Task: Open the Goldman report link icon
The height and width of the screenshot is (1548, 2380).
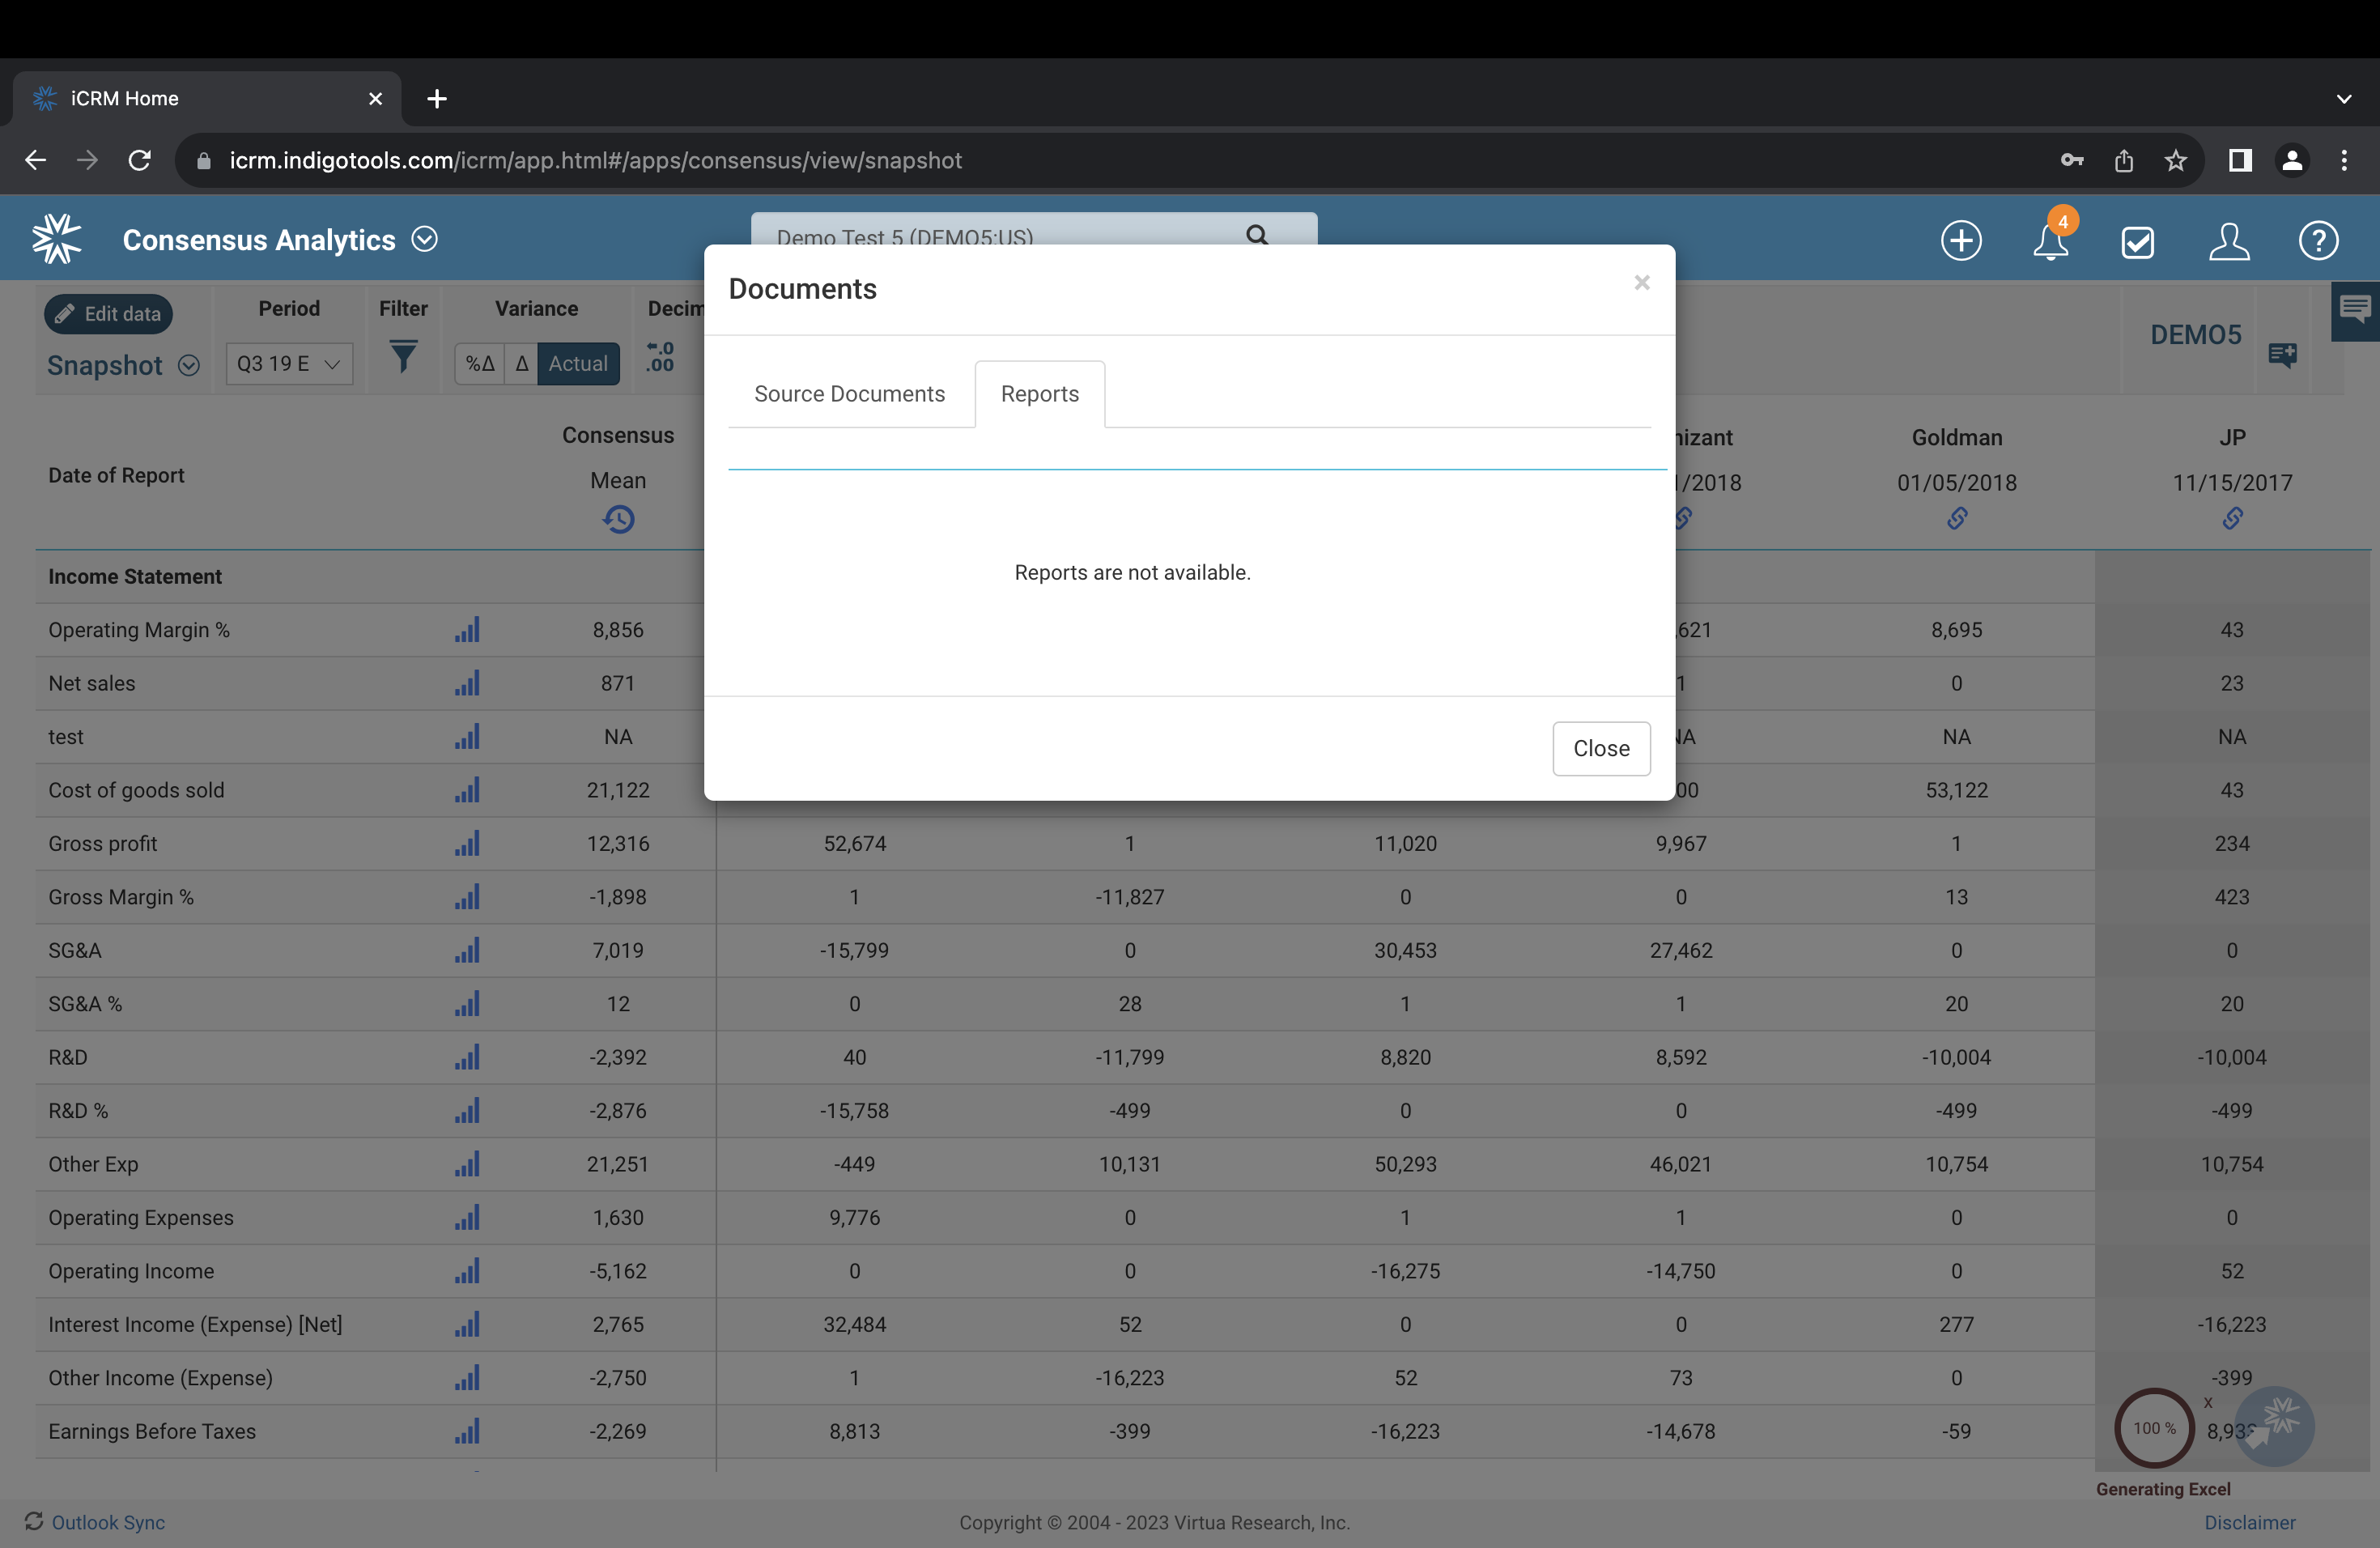Action: pos(1957,518)
